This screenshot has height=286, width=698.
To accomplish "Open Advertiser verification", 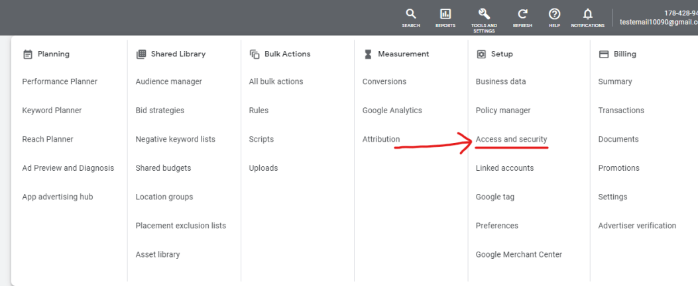I will (636, 226).
